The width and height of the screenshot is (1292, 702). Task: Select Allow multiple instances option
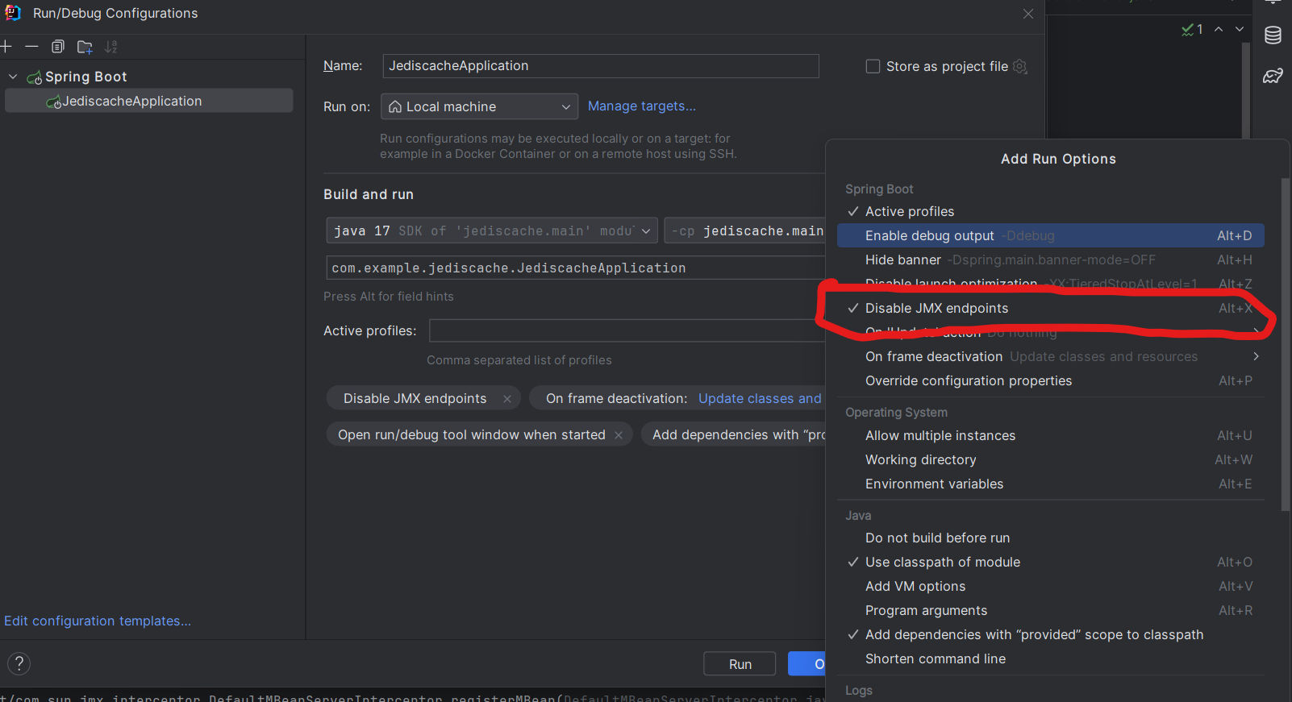(x=1050, y=435)
